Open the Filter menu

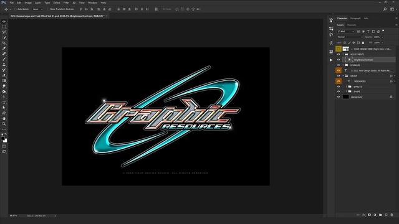tap(66, 2)
